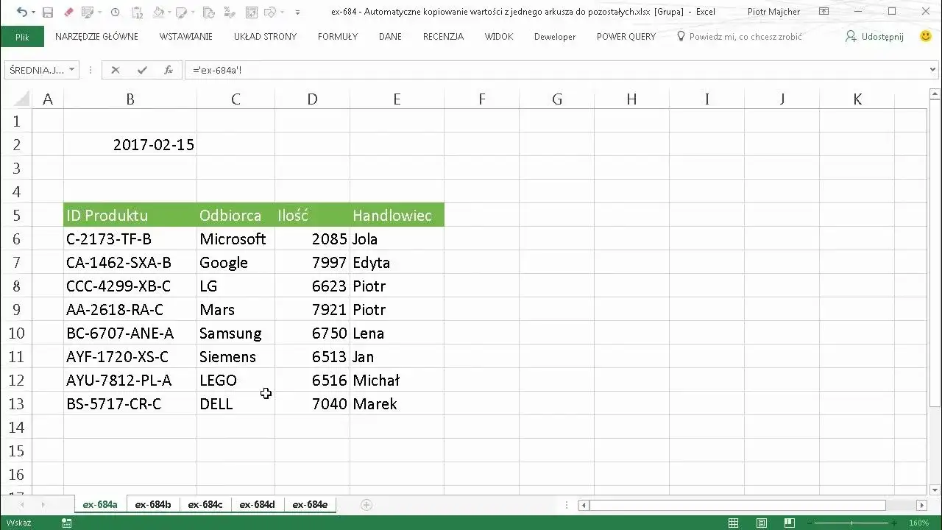Expand the formula bar with its chevron
The width and height of the screenshot is (942, 530).
933,70
